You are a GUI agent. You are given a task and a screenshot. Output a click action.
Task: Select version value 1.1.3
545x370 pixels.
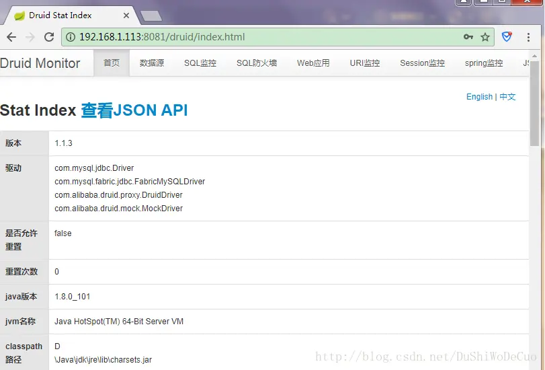(x=63, y=143)
